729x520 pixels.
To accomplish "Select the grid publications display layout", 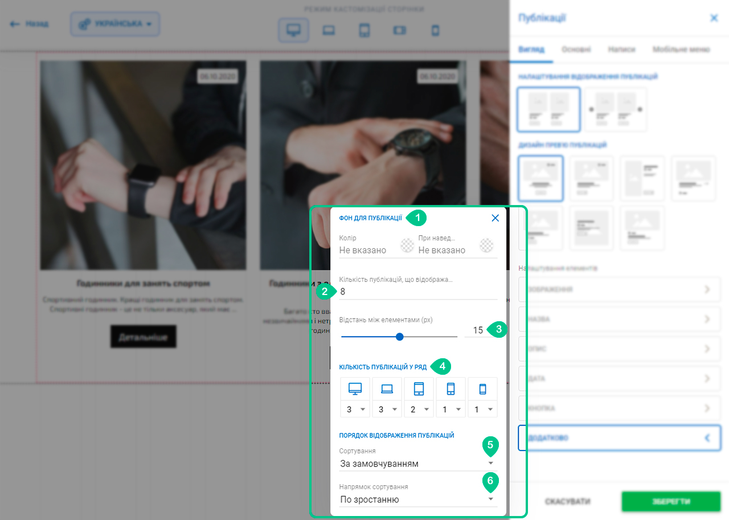I will point(549,109).
